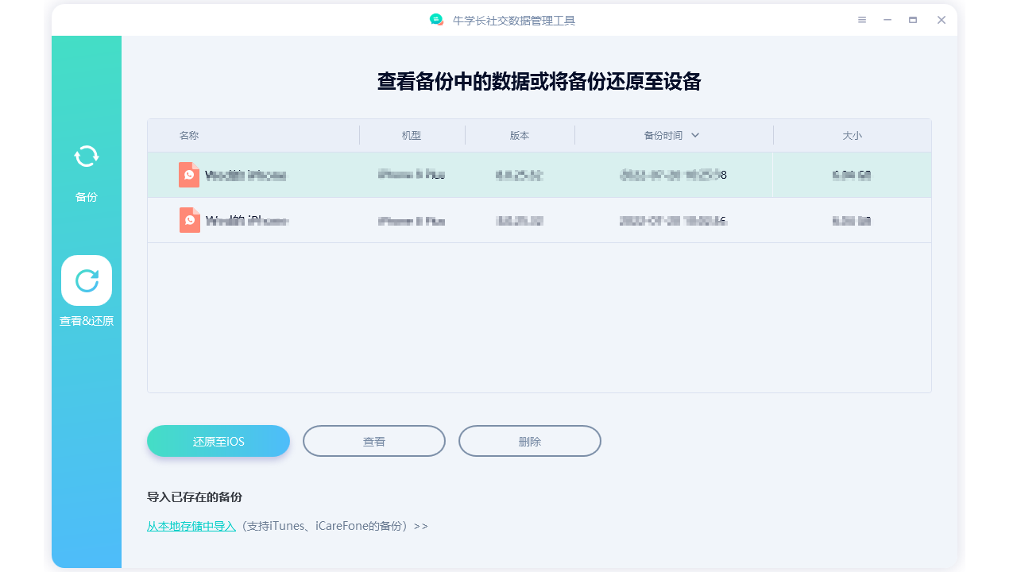Click the WhatsApp icon on the first backup entry

click(x=189, y=175)
